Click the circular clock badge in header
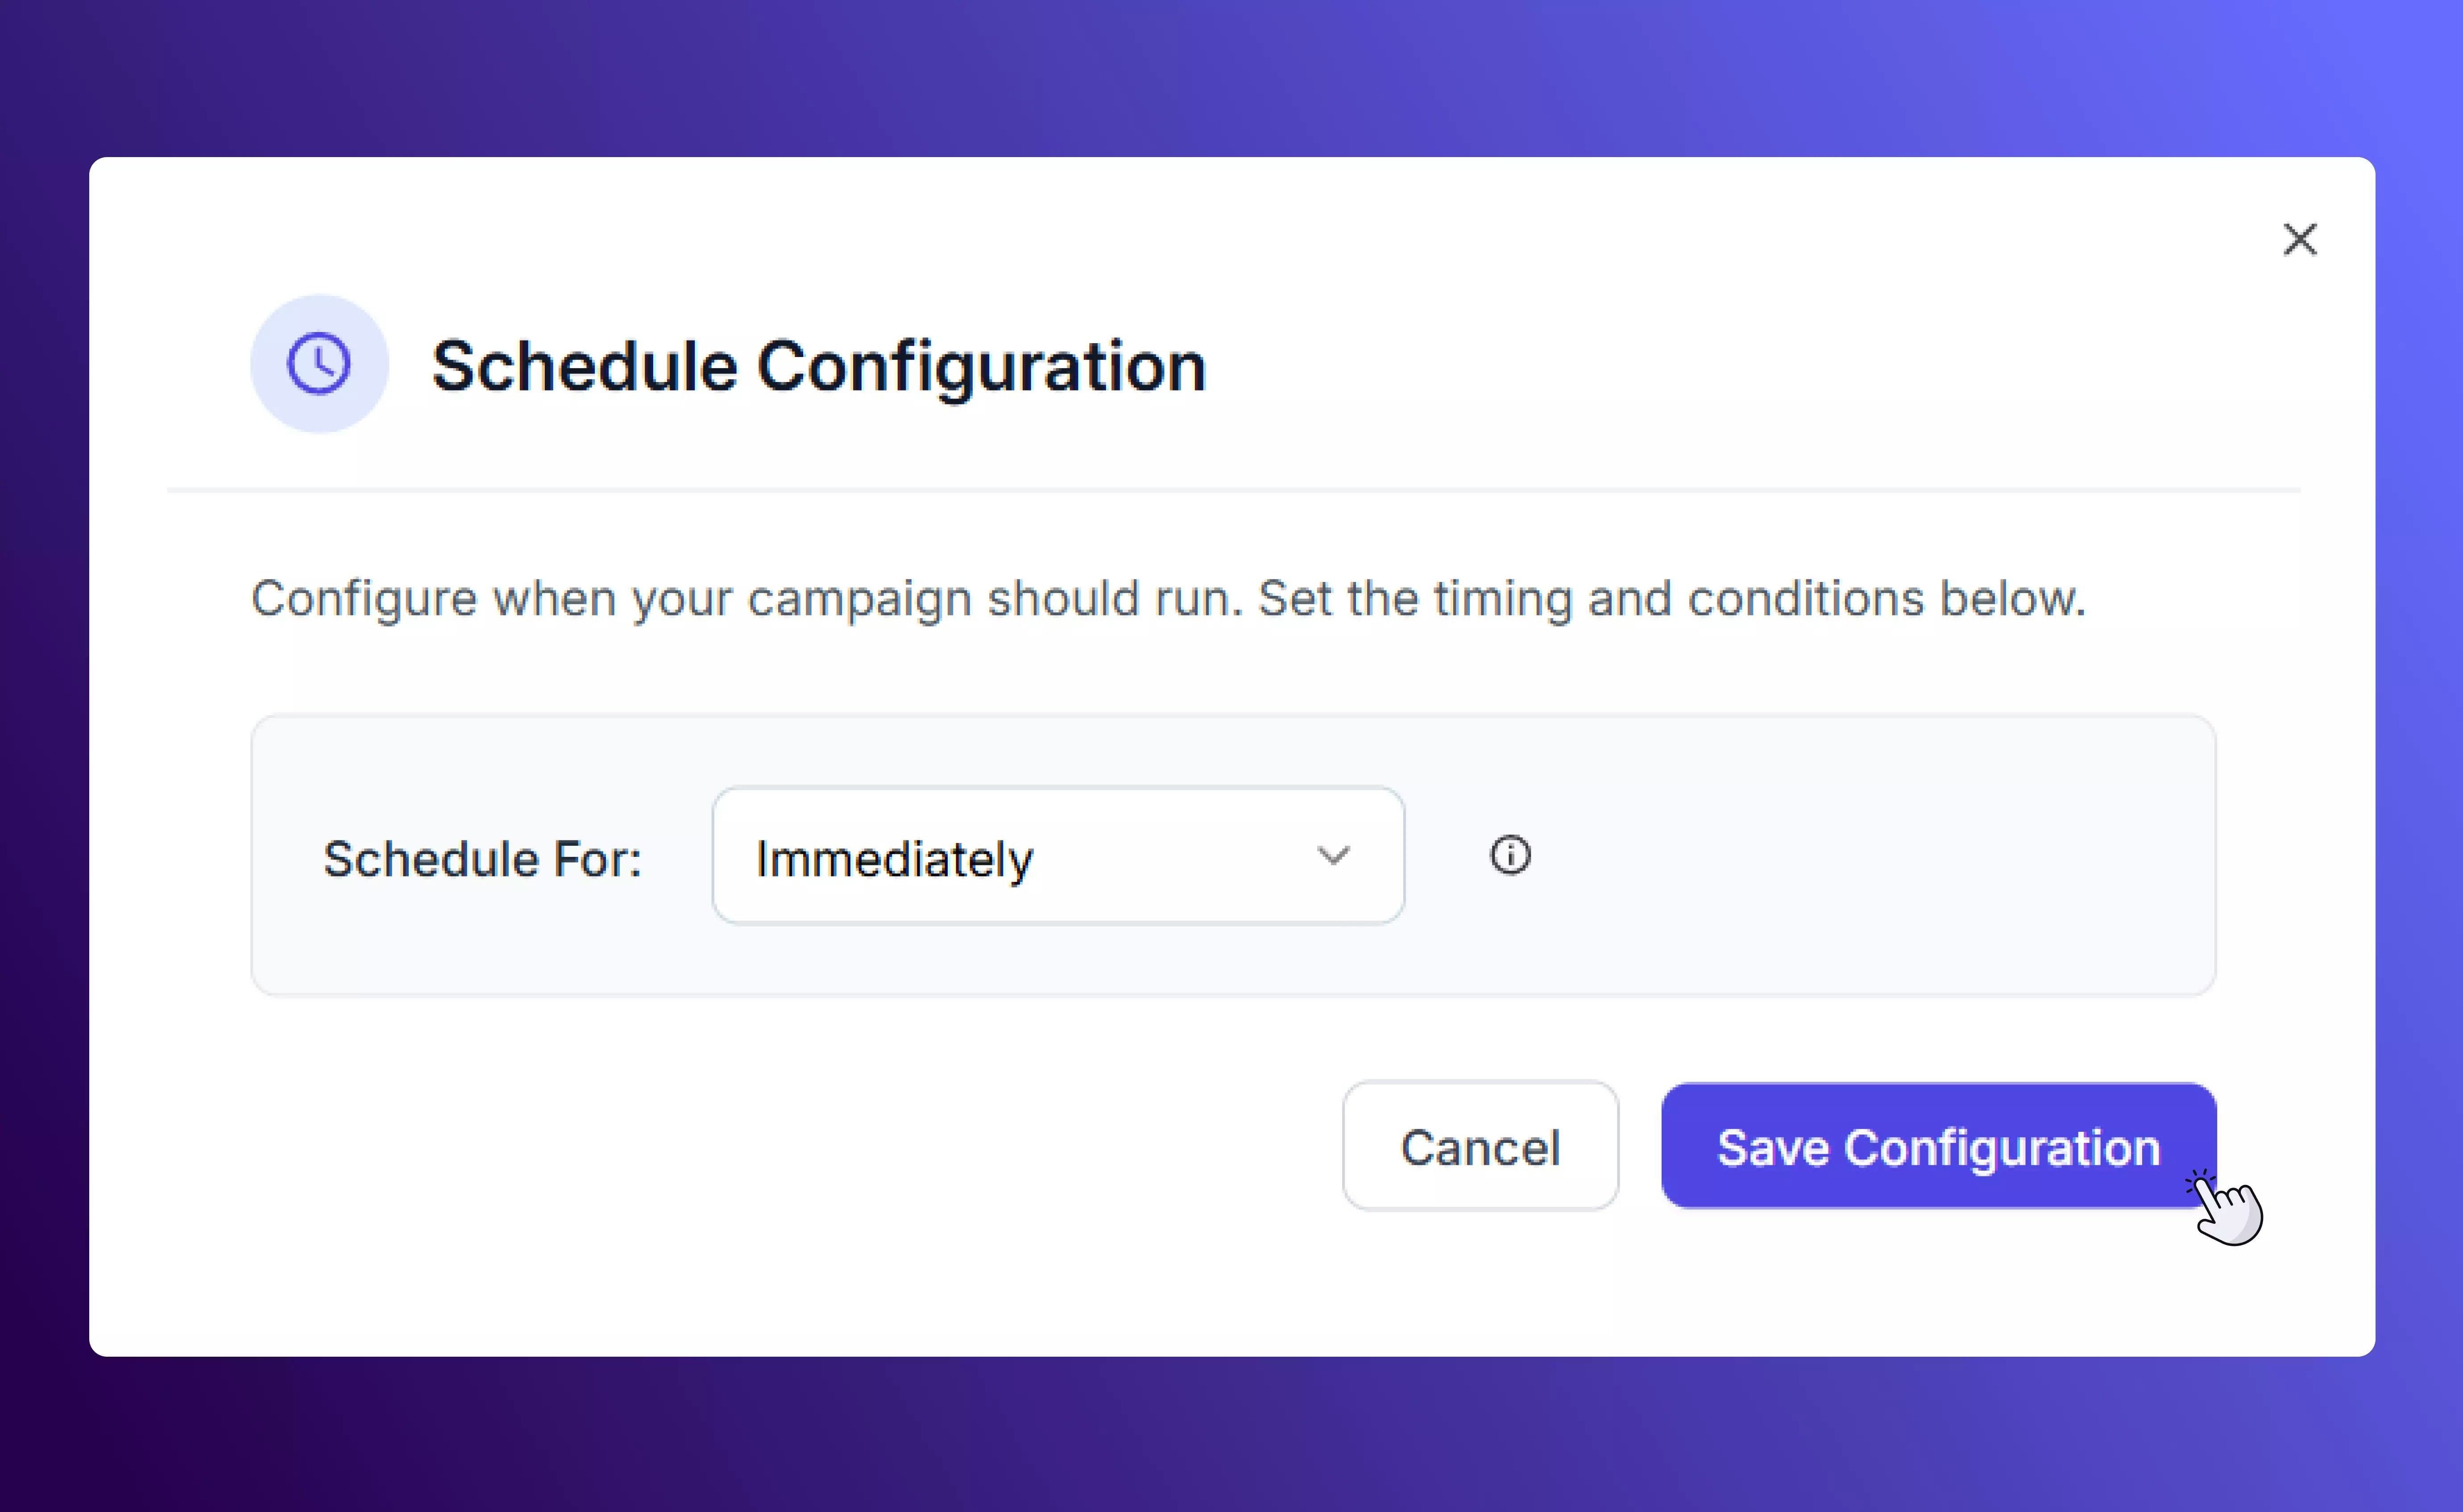 [319, 364]
